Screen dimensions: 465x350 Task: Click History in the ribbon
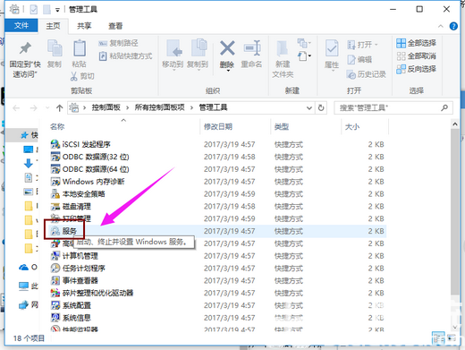366,74
